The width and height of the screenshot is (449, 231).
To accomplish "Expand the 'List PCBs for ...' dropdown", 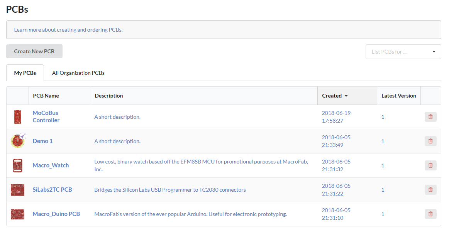I will 403,52.
